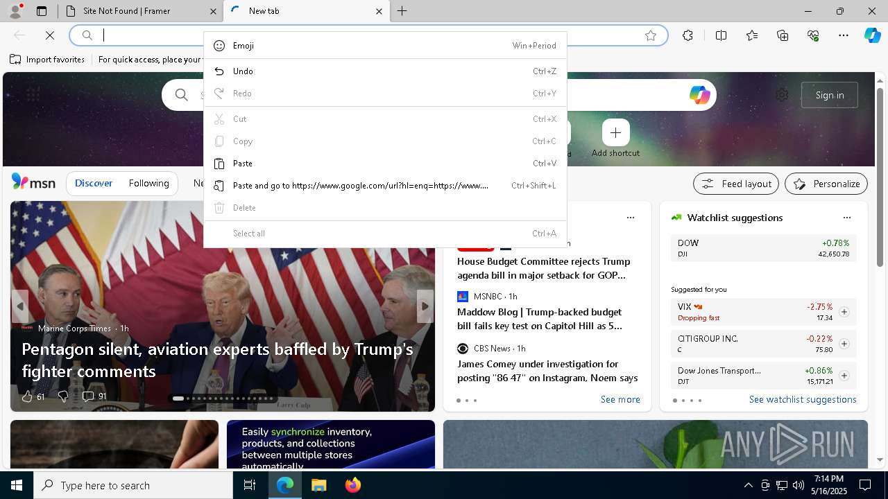Viewport: 888px width, 499px height.
Task: Open the Windows Start menu
Action: (x=17, y=485)
